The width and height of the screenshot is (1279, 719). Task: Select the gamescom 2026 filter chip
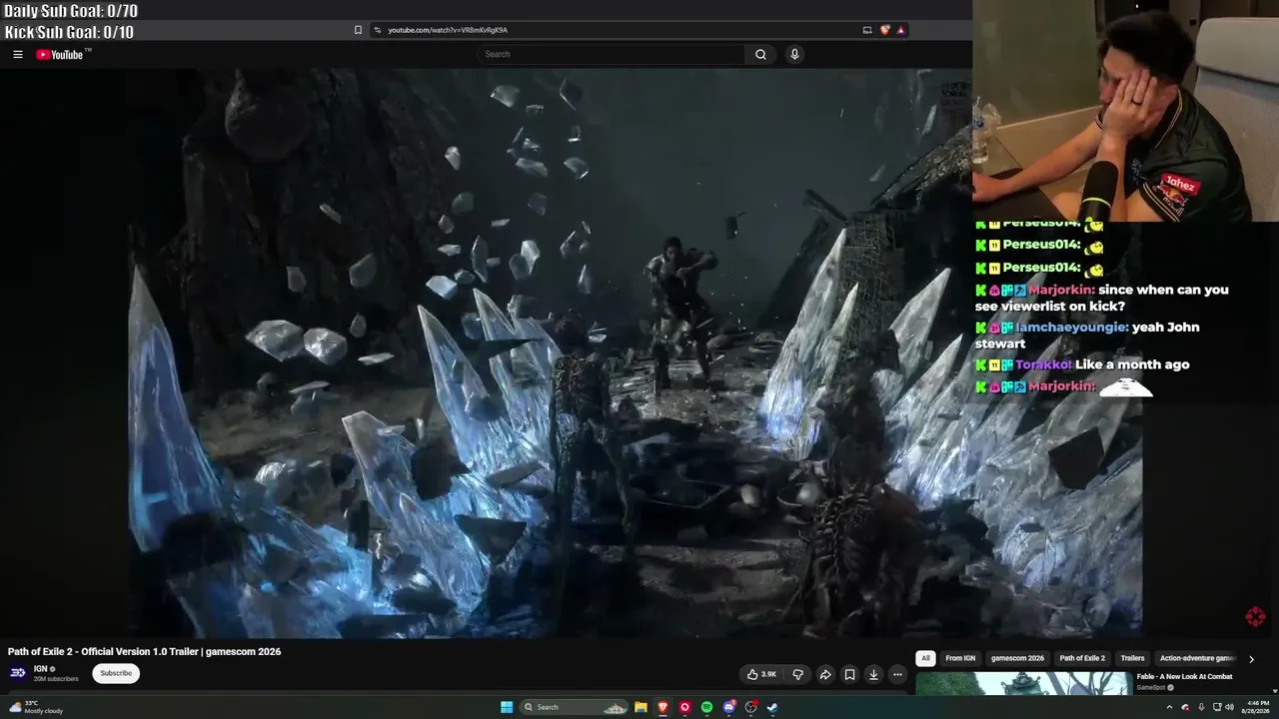coord(1017,658)
